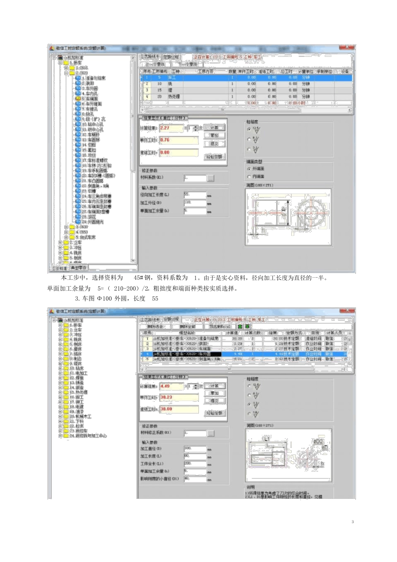Switch to 典型零件 tab below upper tree

[x=78, y=268]
